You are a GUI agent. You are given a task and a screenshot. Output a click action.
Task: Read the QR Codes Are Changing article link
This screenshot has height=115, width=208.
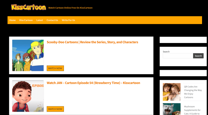[x=193, y=92]
